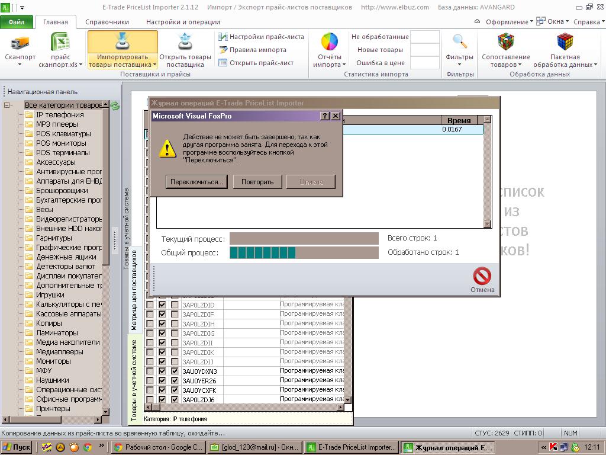Switch to E-Trade PriceList Importer taskbar item
The height and width of the screenshot is (455, 606).
click(352, 447)
